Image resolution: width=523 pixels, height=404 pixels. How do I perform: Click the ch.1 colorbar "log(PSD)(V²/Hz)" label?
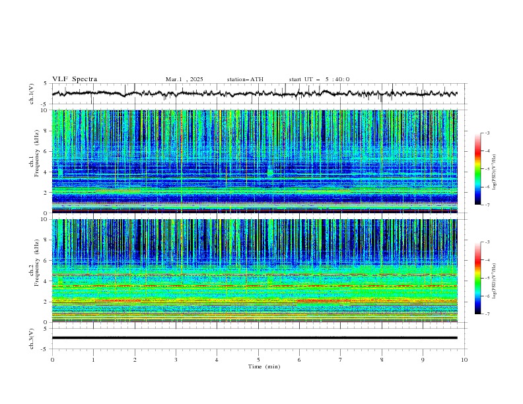pyautogui.click(x=495, y=172)
